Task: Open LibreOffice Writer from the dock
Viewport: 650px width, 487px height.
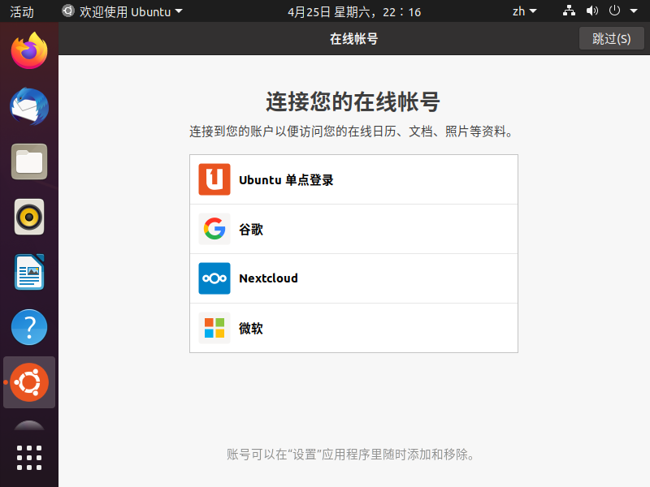Action: click(29, 272)
